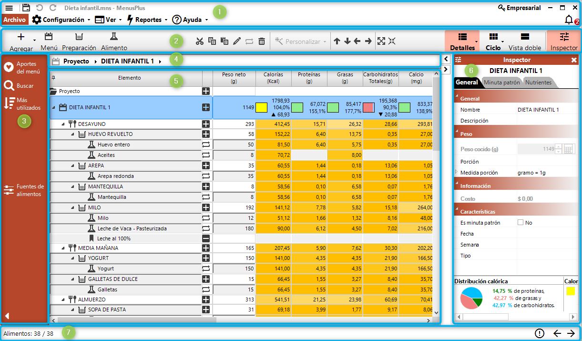582x341 pixels.
Task: Open the Reportes menu
Action: tap(147, 20)
